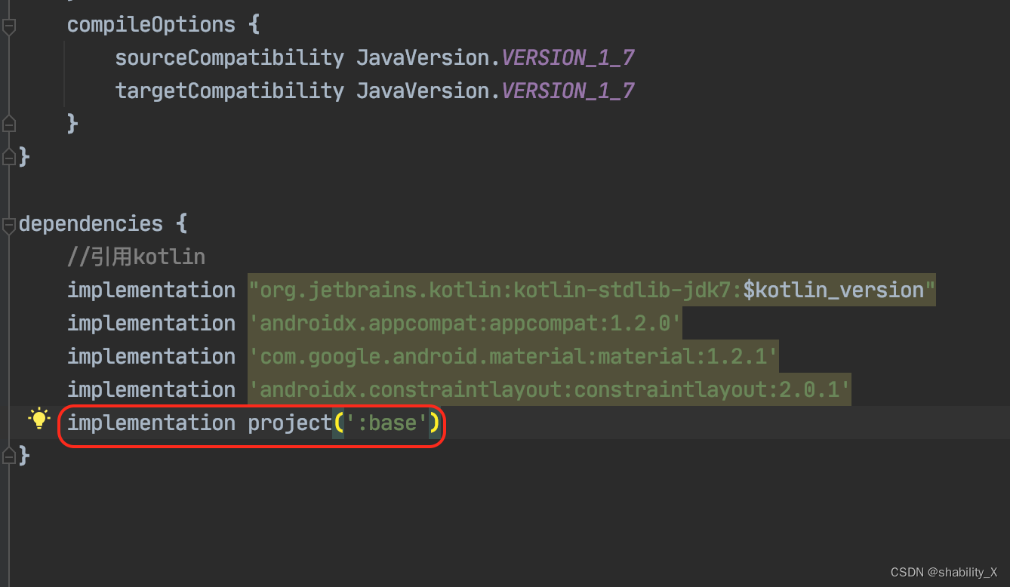1010x587 pixels.
Task: Click VERSION_1_7 on the targetCompatibility line
Action: 568,91
